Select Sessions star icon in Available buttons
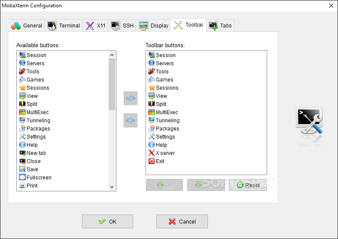Viewport: 338px width, 239px height. point(22,88)
